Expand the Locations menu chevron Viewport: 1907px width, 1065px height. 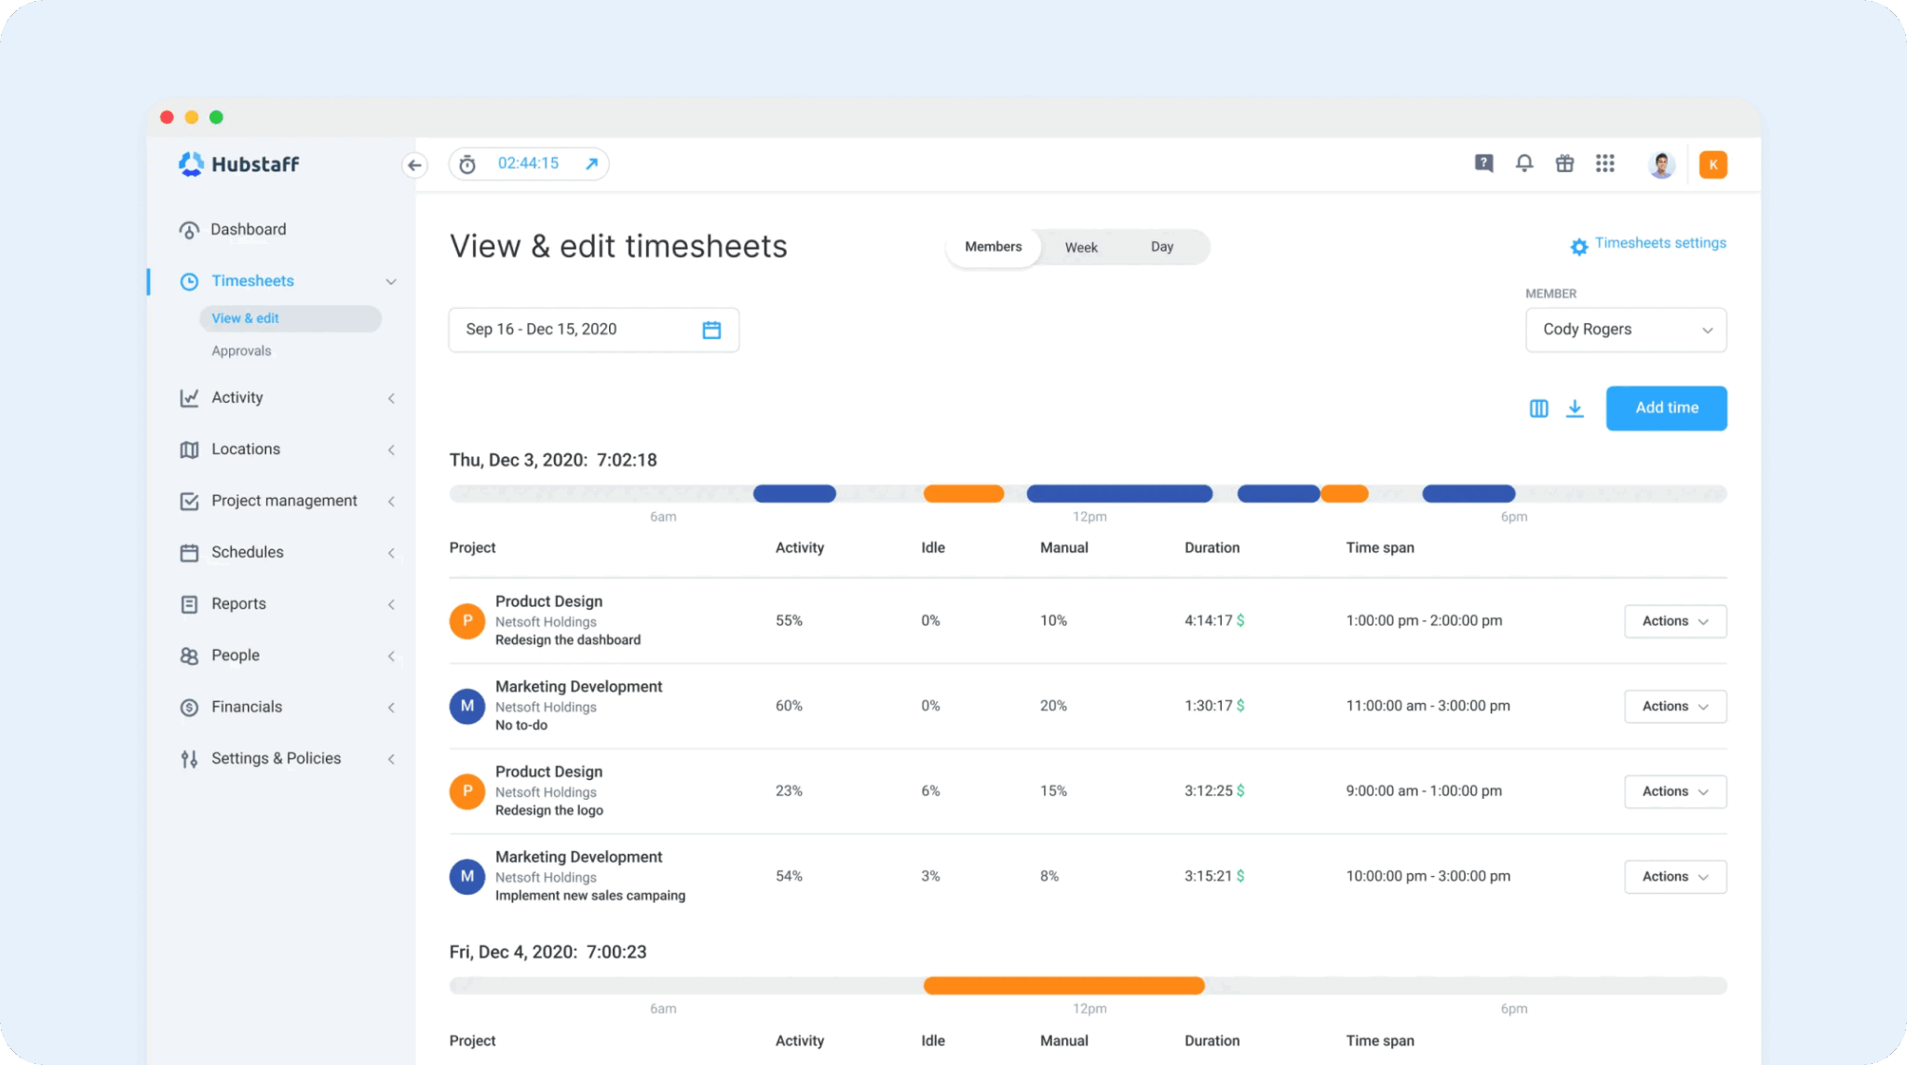pyautogui.click(x=391, y=450)
